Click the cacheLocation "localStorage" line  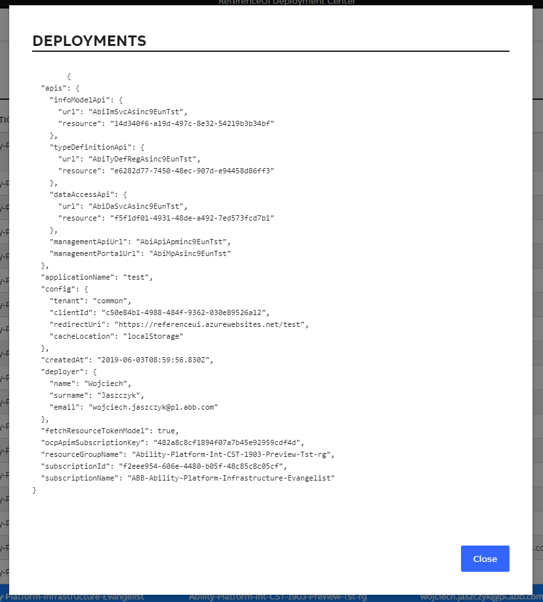click(116, 336)
